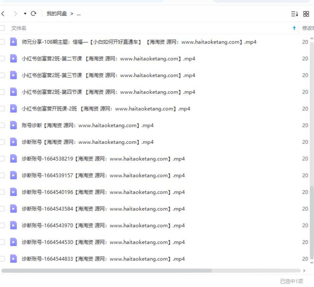Screen dimensions: 314x287
Task: Toggle the blue ascending sort arrow
Action: pyautogui.click(x=294, y=28)
